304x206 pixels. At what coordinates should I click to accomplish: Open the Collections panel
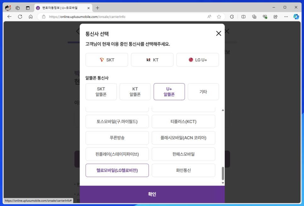coord(254,17)
